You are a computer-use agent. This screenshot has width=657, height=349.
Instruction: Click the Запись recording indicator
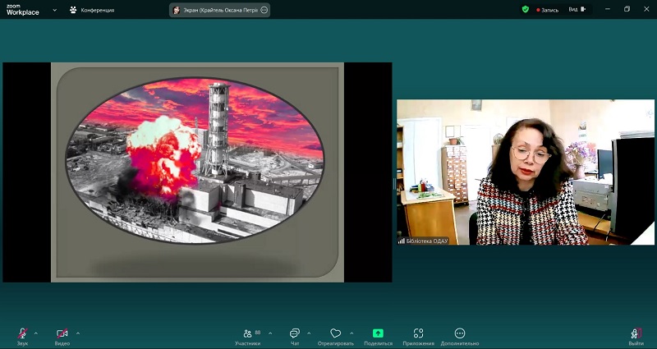click(547, 10)
